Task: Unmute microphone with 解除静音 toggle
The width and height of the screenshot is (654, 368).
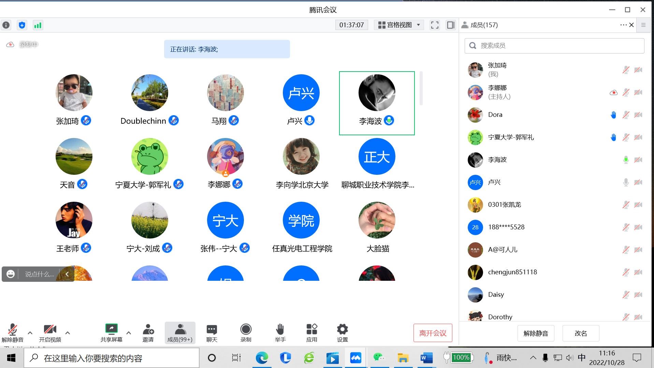Action: pyautogui.click(x=13, y=333)
